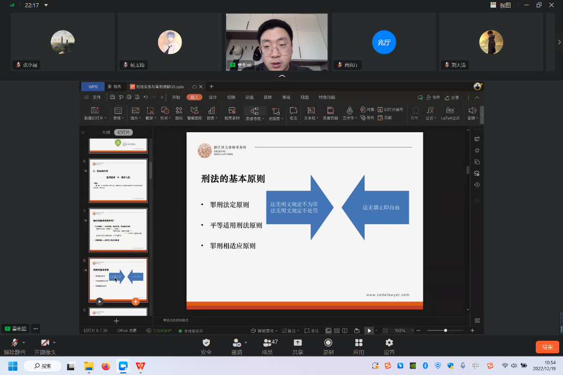Open the Members list icon
This screenshot has height=375, width=563.
pyautogui.click(x=267, y=343)
